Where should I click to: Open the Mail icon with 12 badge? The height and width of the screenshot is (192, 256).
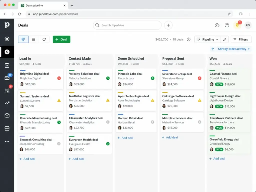coord(7,78)
